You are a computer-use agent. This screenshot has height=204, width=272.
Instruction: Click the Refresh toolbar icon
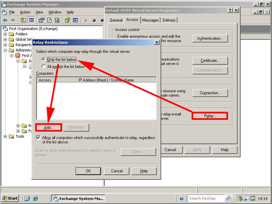(49, 20)
